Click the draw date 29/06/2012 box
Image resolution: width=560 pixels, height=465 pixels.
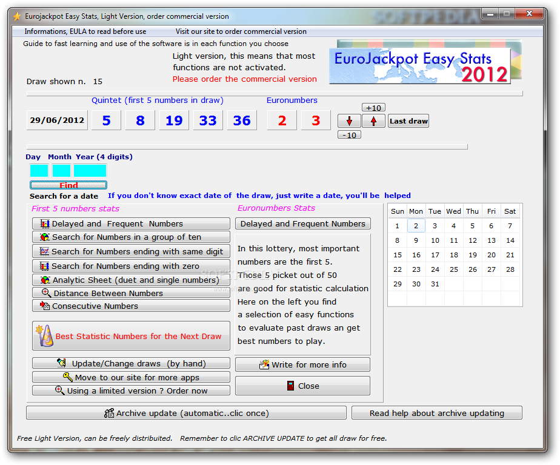pyautogui.click(x=57, y=120)
